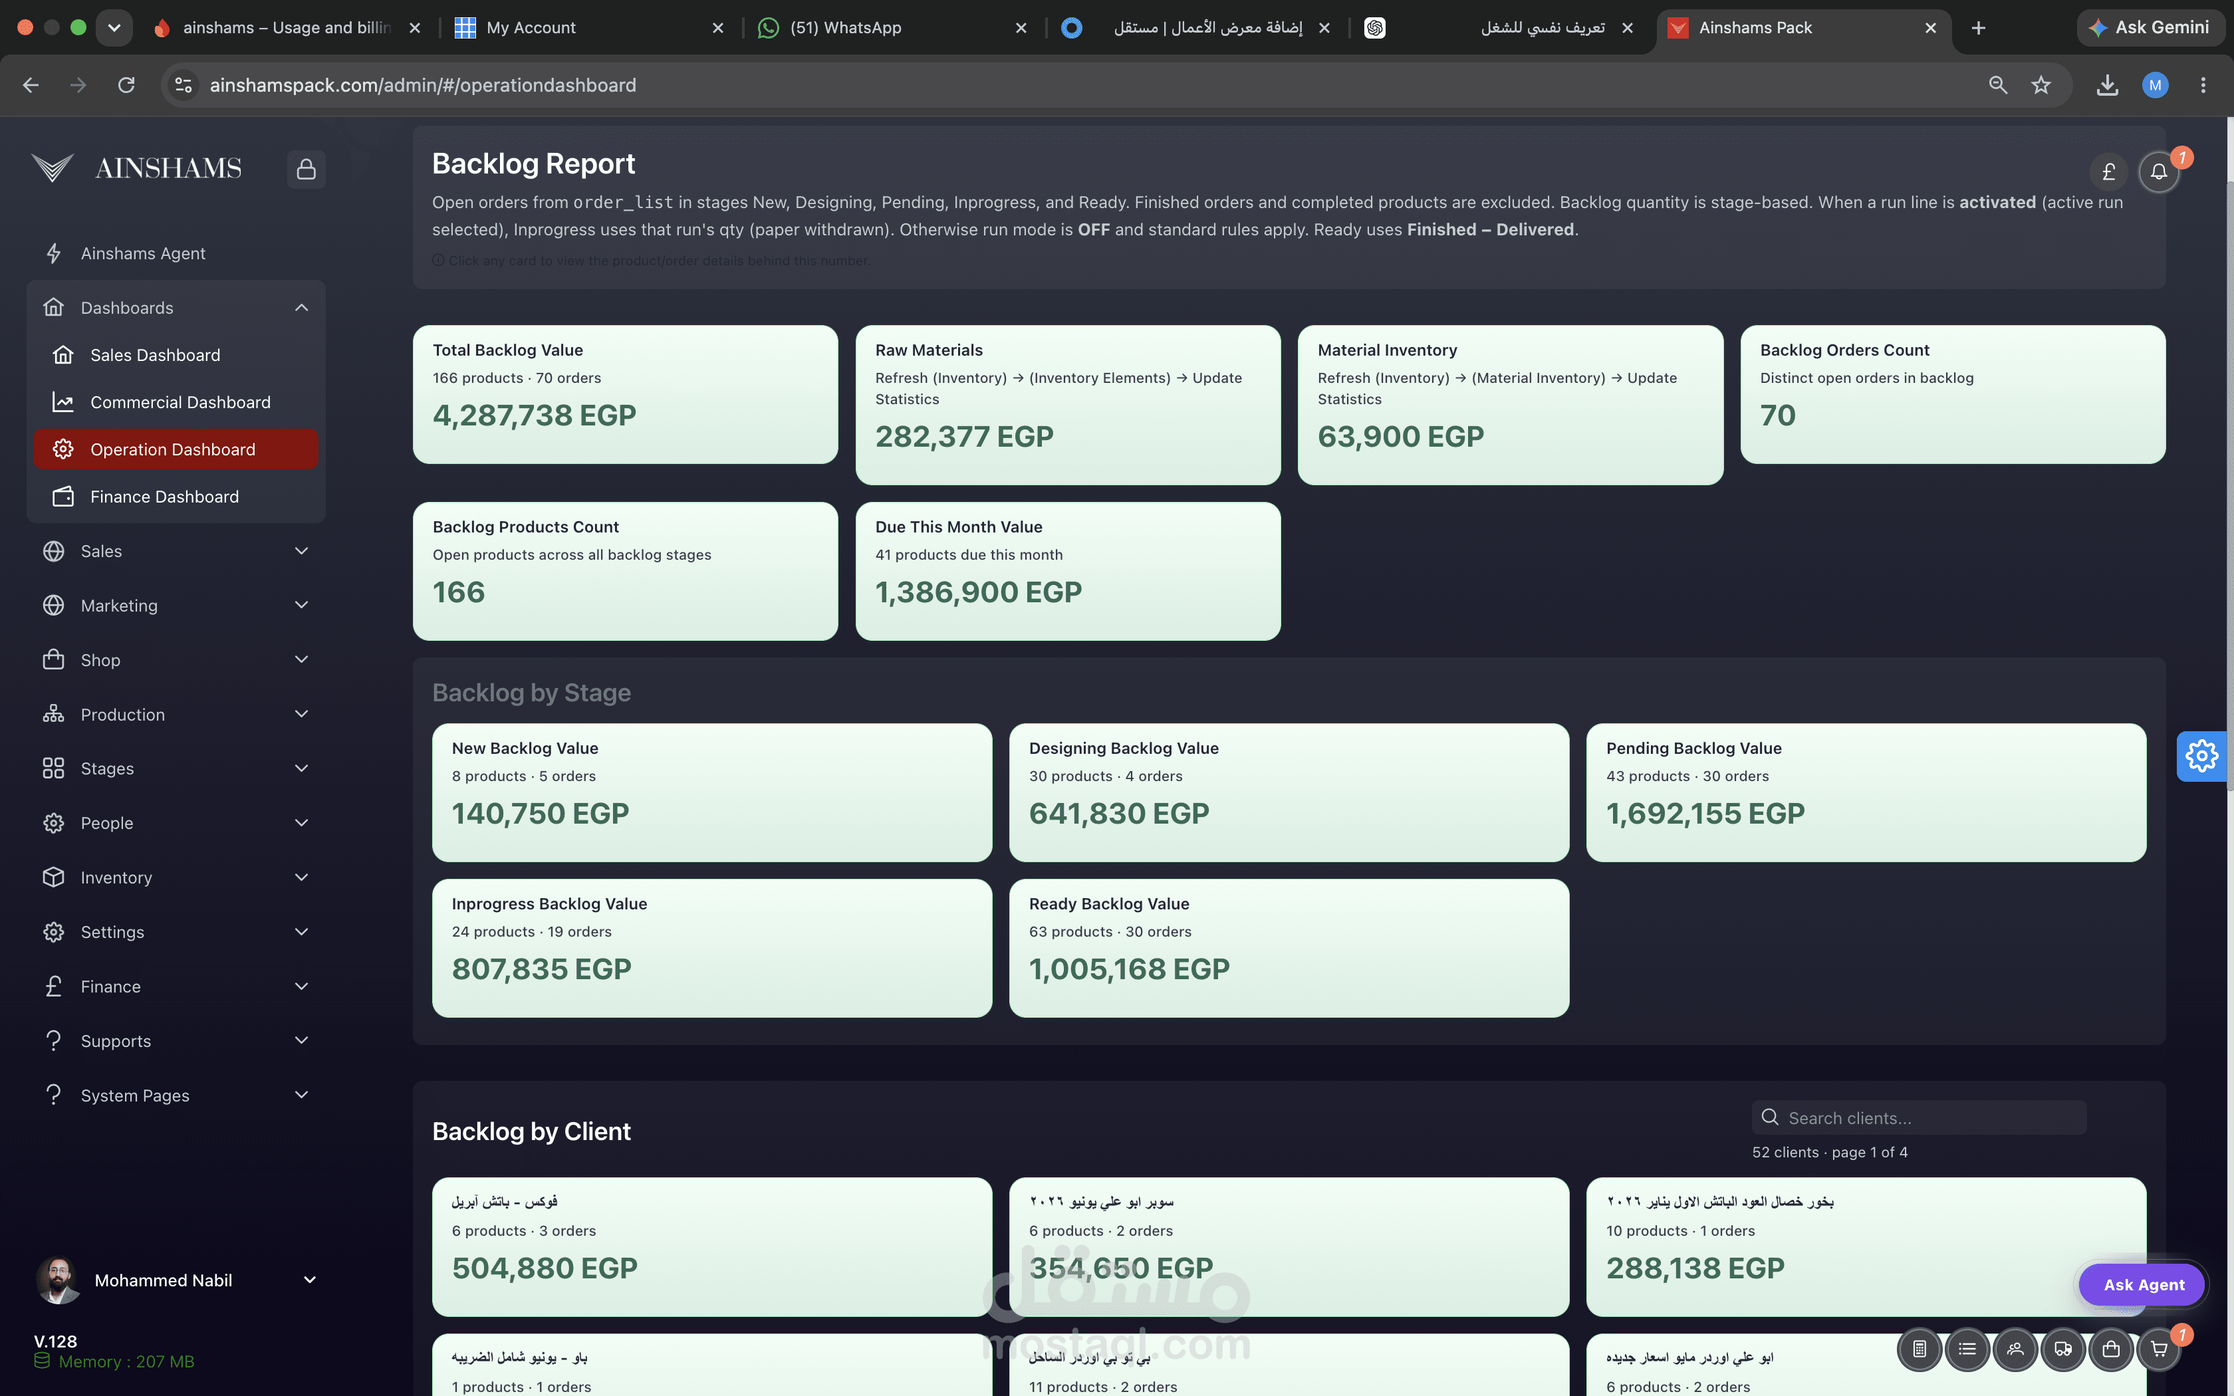Open the Inprogress Backlog Value card

pyautogui.click(x=711, y=948)
